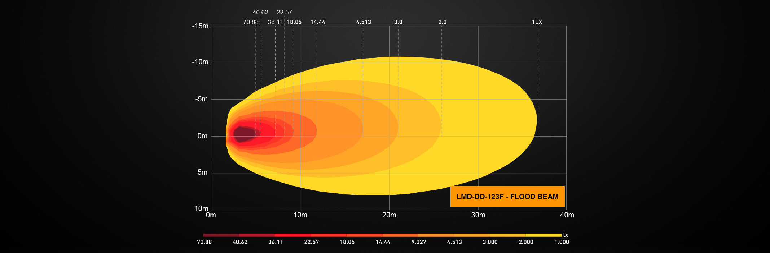Image resolution: width=770 pixels, height=253 pixels.
Task: Select the bright yellow end of legend bar
Action: (544, 235)
